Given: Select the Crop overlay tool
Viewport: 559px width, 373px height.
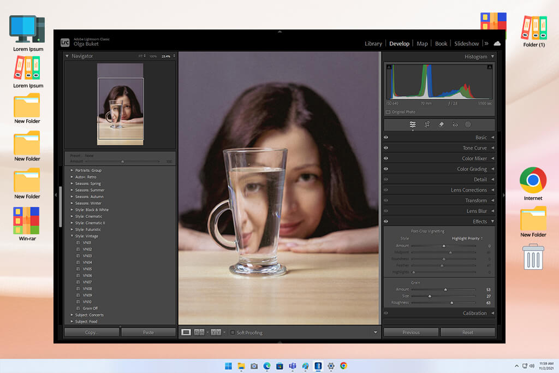Looking at the screenshot, I should (427, 125).
